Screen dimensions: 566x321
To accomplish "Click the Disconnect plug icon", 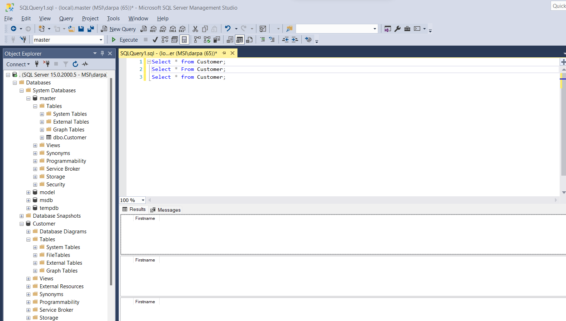I will 46,64.
